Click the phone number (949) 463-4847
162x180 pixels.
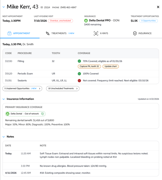click(68, 7)
